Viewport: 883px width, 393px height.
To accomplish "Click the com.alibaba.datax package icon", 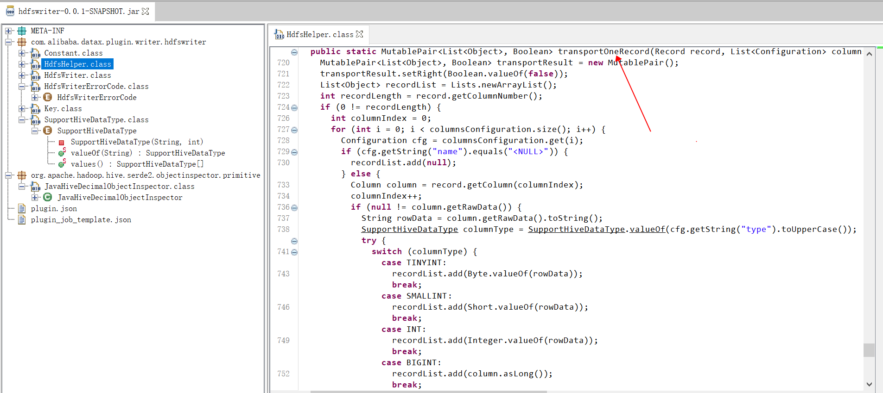I will click(x=22, y=42).
